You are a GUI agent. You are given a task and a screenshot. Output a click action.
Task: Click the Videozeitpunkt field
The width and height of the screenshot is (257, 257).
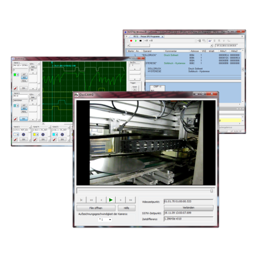188,201
